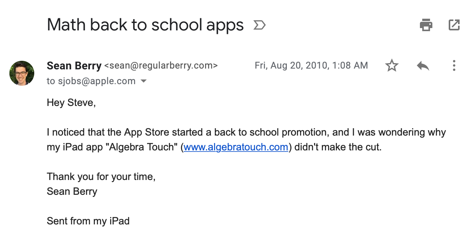Open the email in a new window
This screenshot has width=474, height=247.
(x=454, y=25)
